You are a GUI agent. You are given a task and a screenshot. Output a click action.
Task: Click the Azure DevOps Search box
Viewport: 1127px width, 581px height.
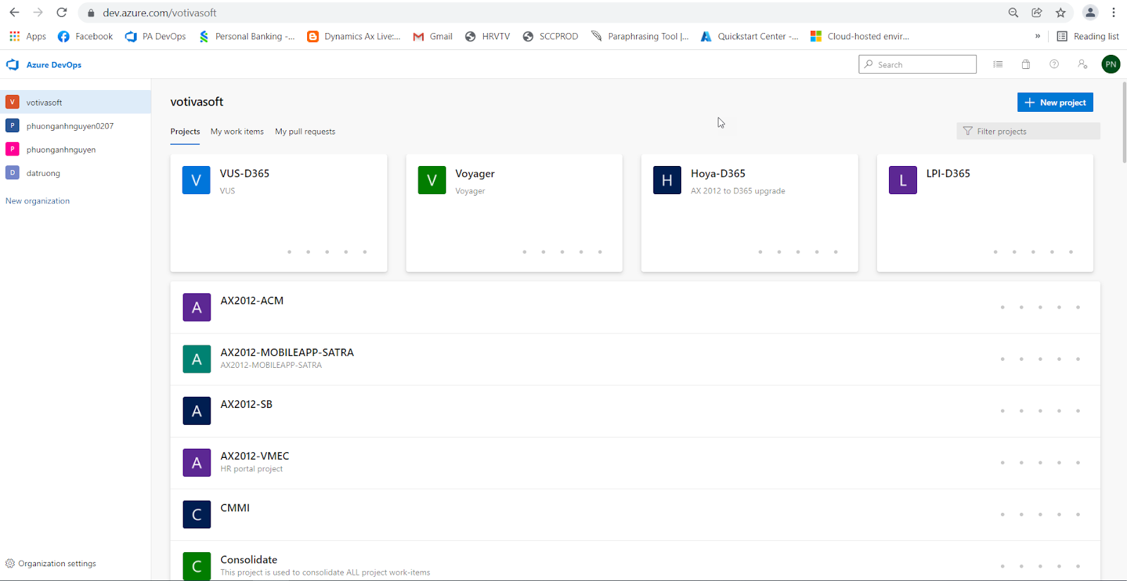pos(918,65)
